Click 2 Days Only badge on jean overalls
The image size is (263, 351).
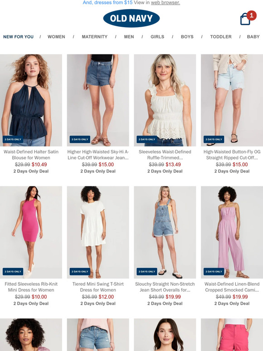pyautogui.click(x=147, y=272)
